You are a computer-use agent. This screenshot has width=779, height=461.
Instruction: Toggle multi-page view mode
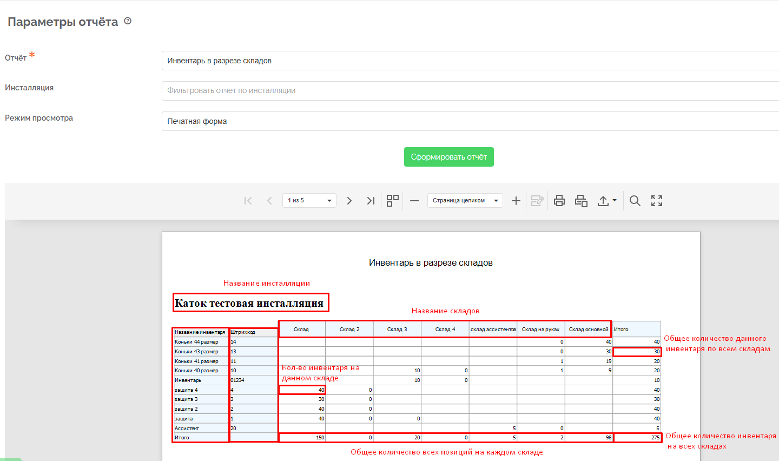pos(393,201)
